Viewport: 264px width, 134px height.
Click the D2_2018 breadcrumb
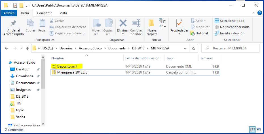[x=138, y=48]
